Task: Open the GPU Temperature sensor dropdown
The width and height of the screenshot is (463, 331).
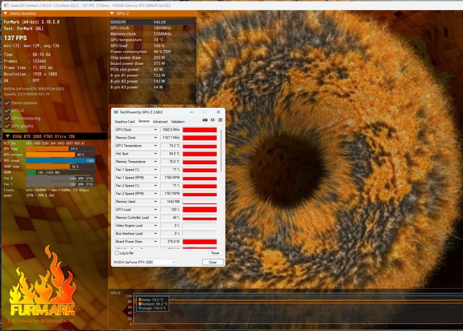Action: 155,146
